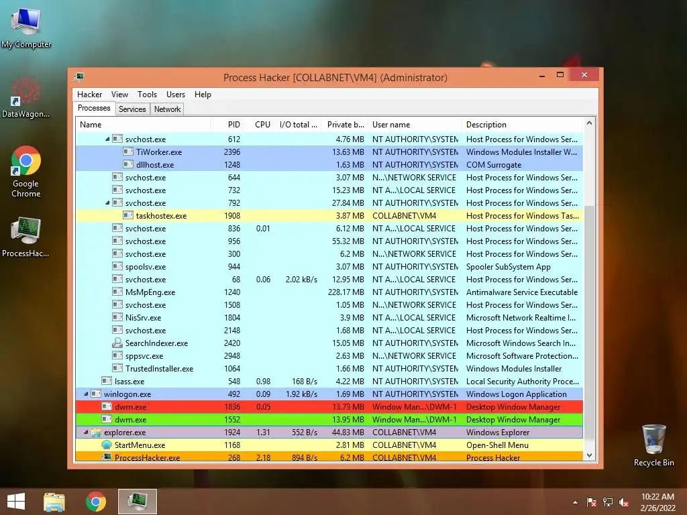Image resolution: width=687 pixels, height=515 pixels.
Task: Select svchost.exe with PID 2148
Action: coord(329,330)
